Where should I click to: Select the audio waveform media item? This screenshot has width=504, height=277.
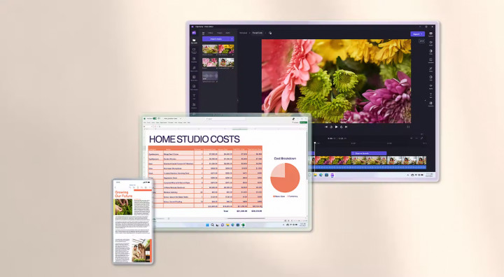pos(210,76)
